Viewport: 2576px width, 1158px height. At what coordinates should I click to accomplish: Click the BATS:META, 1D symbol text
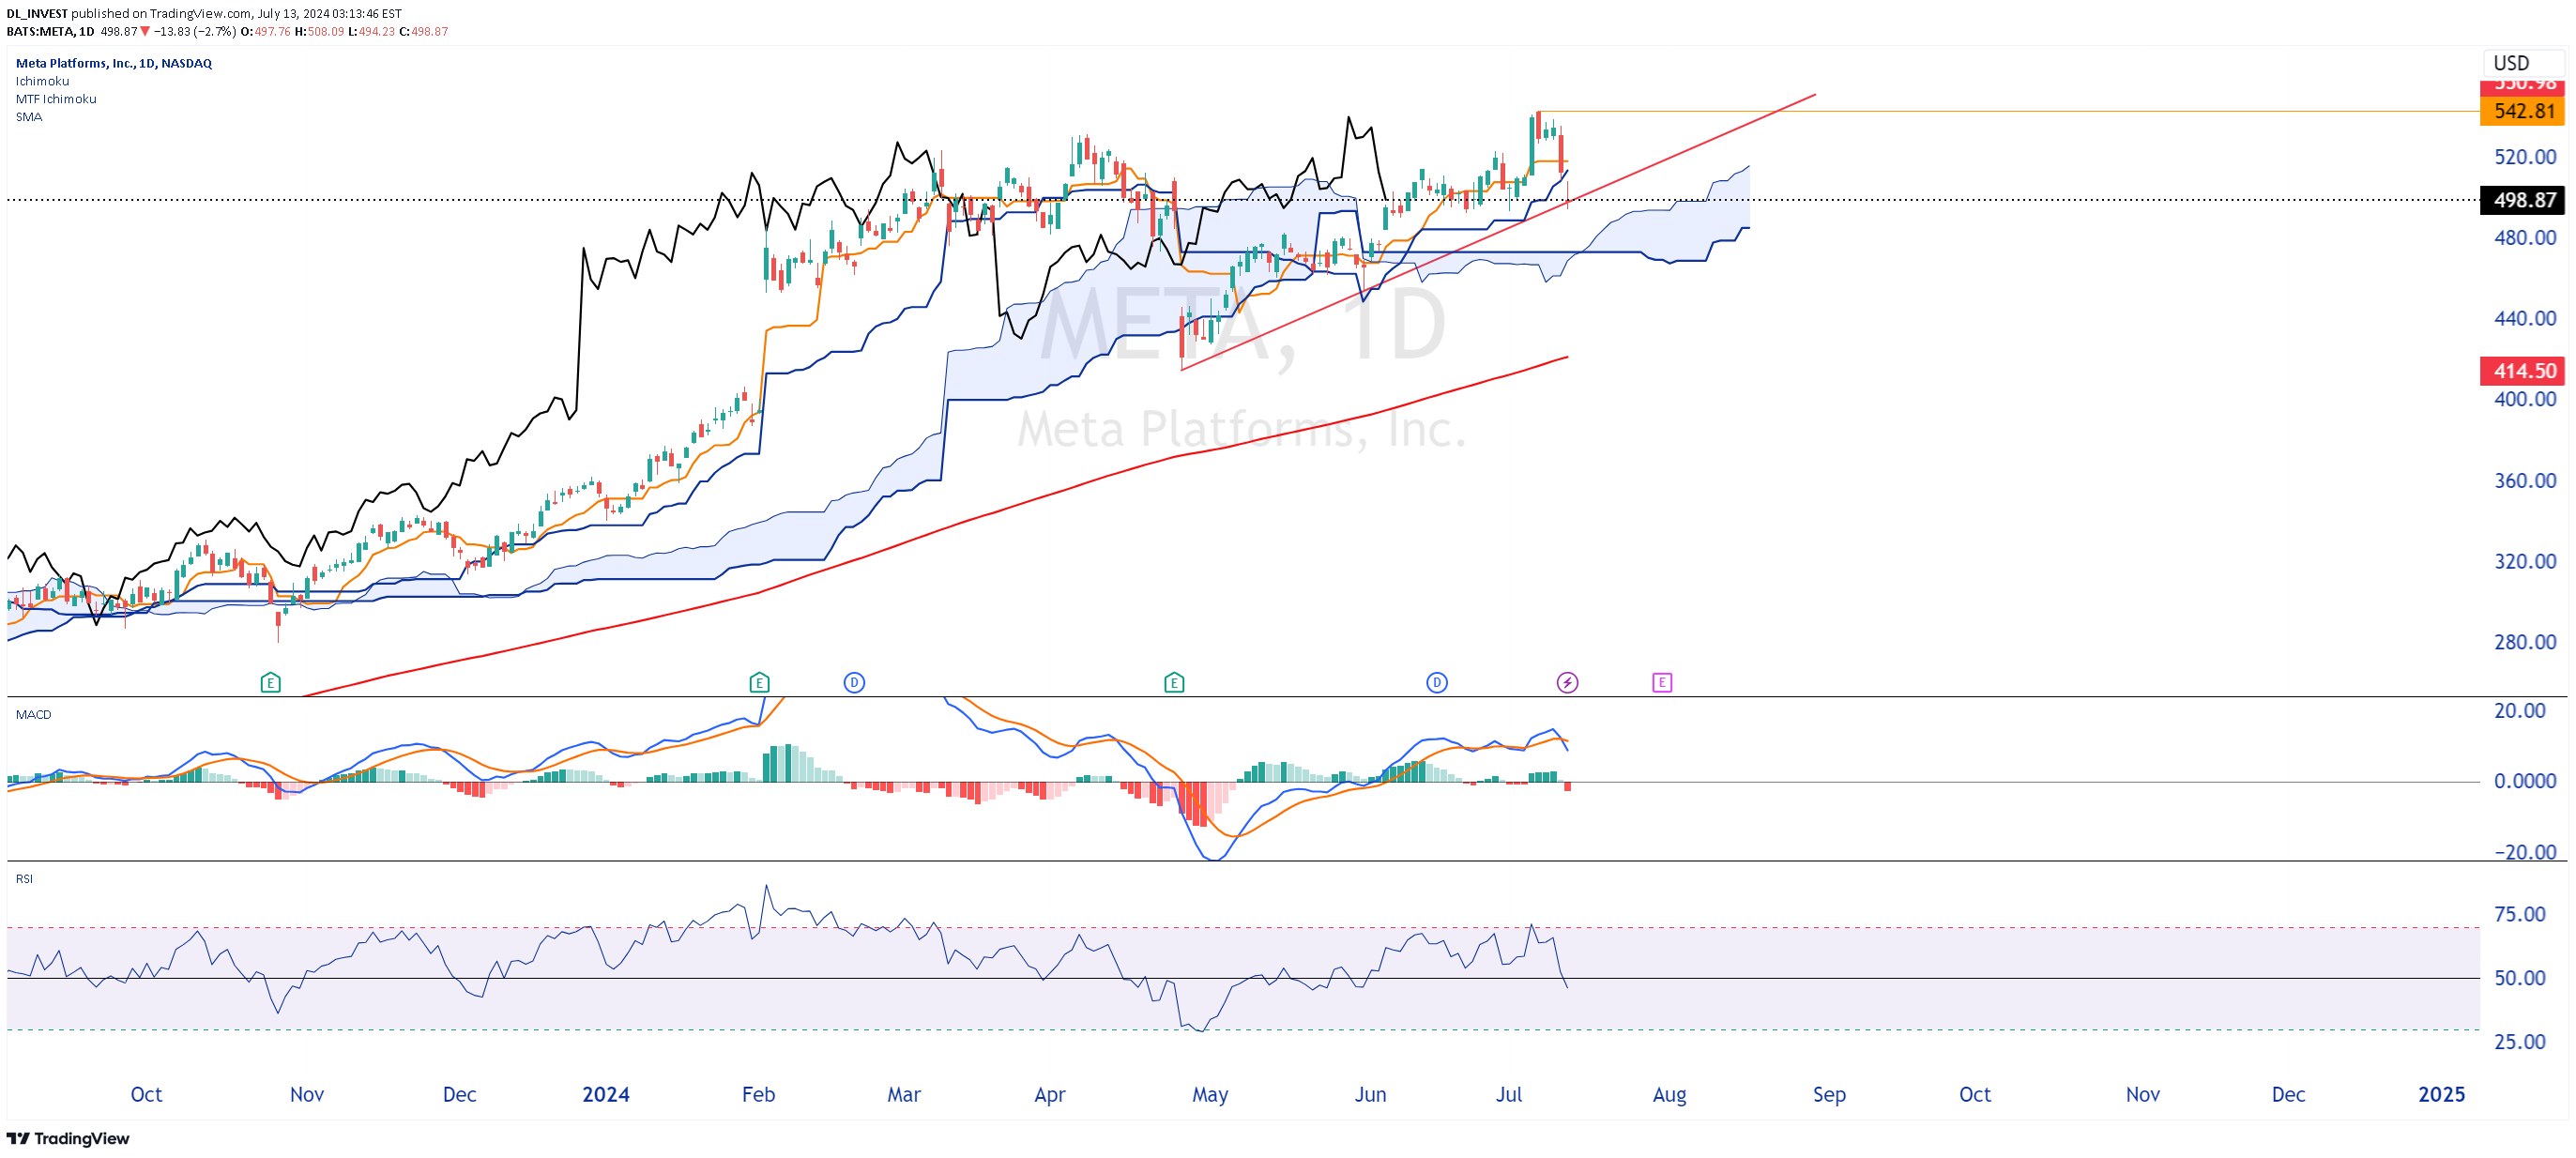(50, 32)
